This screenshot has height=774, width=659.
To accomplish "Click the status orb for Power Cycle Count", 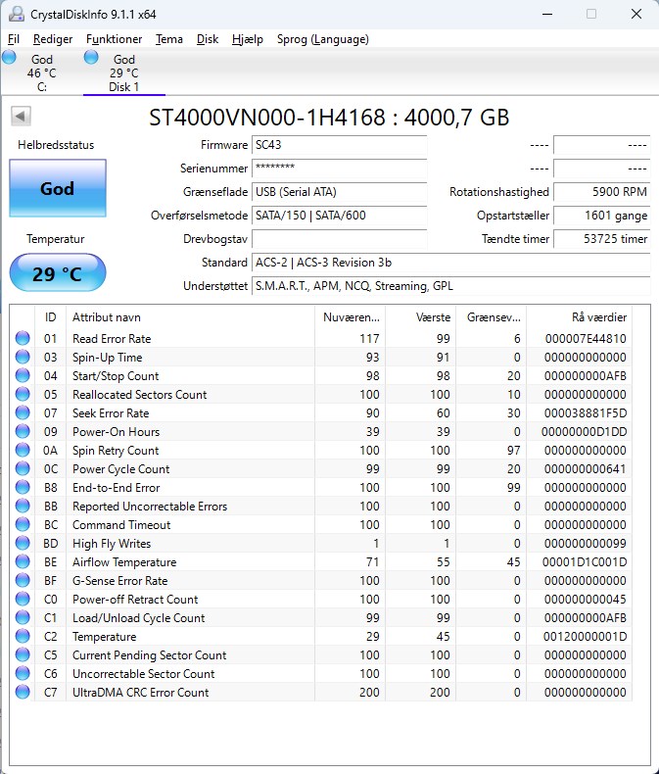I will click(23, 468).
